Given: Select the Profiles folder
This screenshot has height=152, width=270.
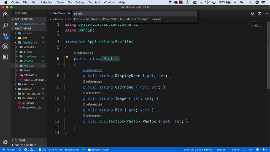Looking at the screenshot, I should (29, 66).
